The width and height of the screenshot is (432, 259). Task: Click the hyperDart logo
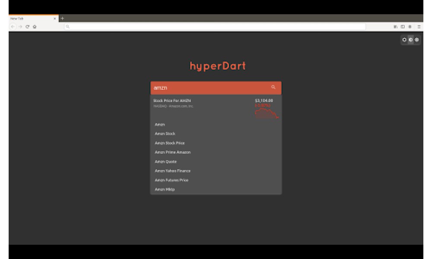217,66
